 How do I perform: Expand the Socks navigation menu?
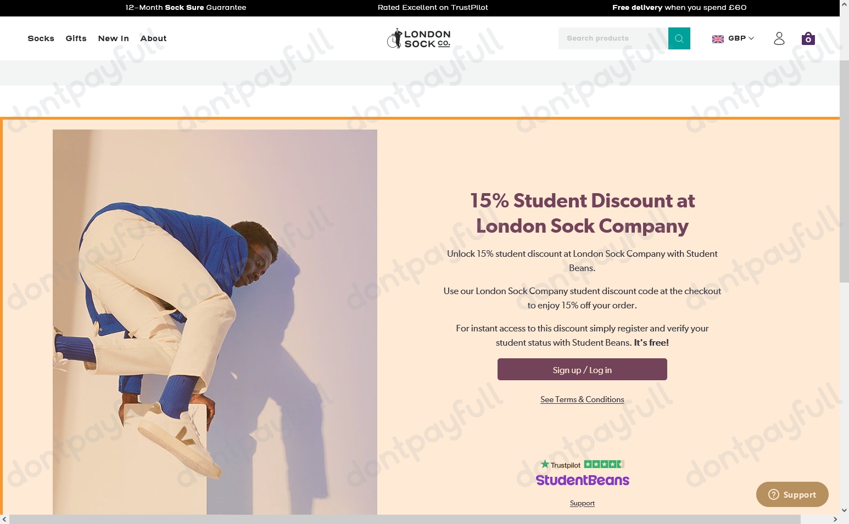tap(41, 38)
